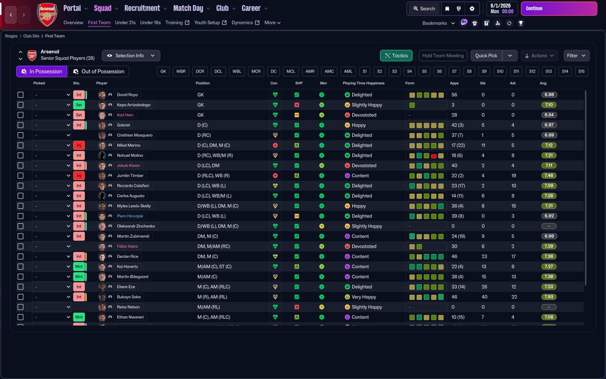606x379 pixels.
Task: Select the checkbox for Jurriën Timber
Action: point(20,176)
